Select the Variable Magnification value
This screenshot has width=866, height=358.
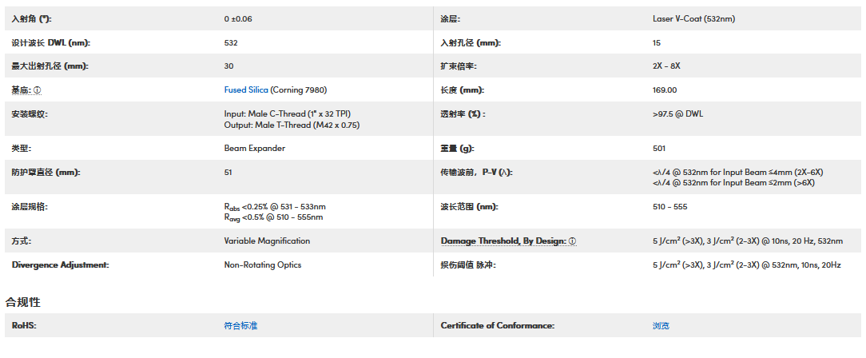pyautogui.click(x=267, y=241)
